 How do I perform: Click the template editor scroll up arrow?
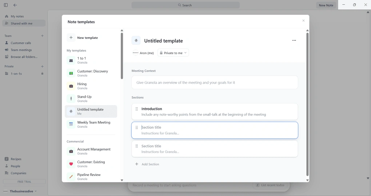click(x=307, y=31)
